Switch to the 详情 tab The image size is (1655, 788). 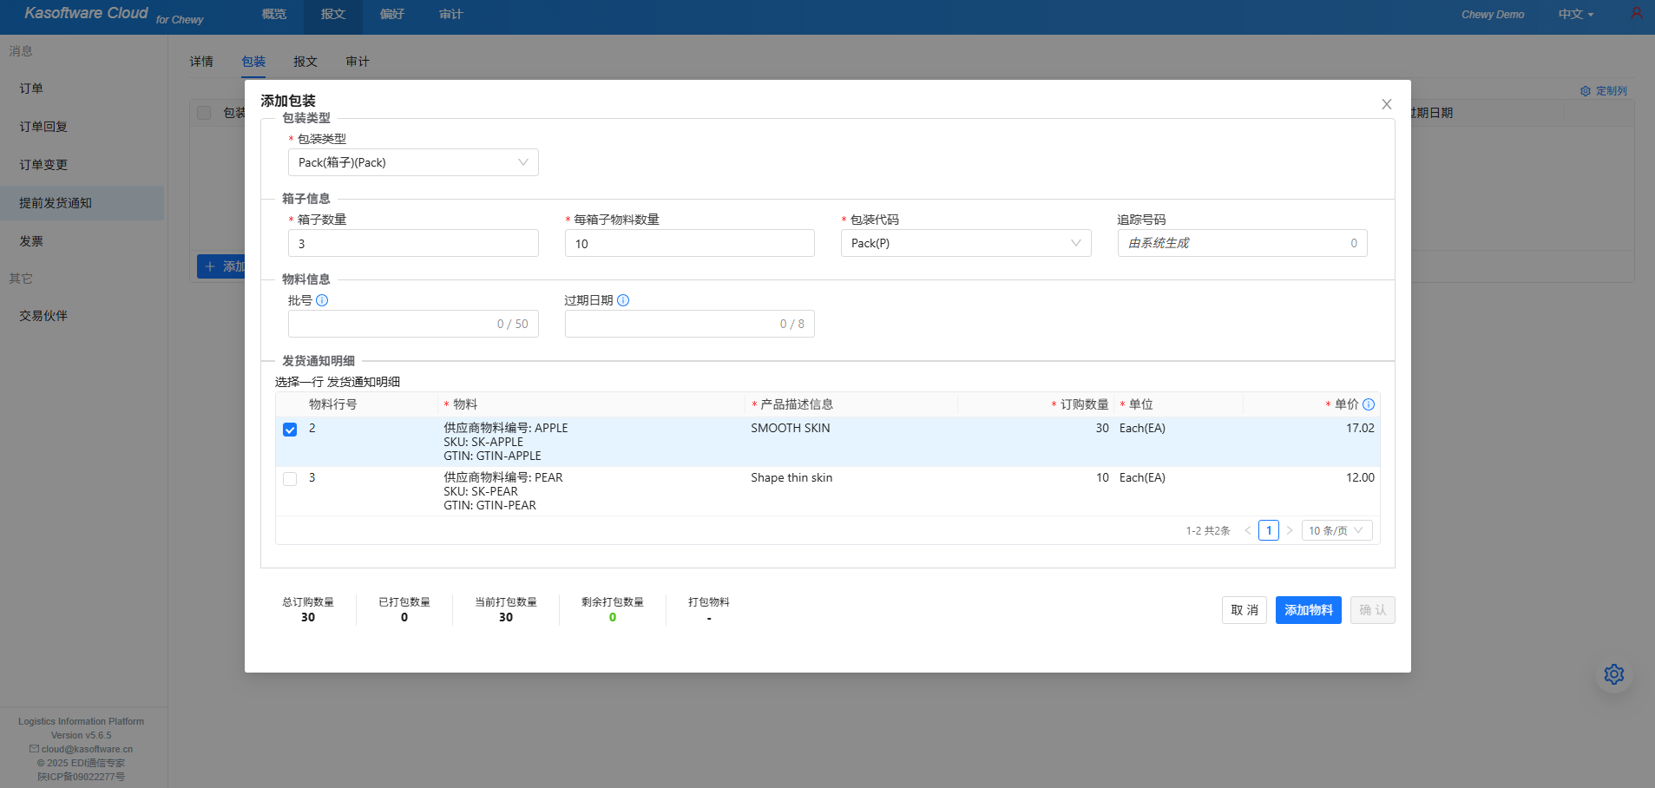click(201, 62)
